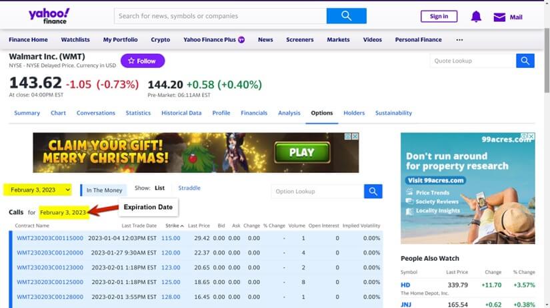Open contract WMT230203C00123000
Viewport: 550px width, 308px height.
click(x=50, y=267)
